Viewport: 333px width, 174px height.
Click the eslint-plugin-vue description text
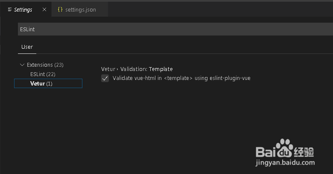[x=230, y=78]
